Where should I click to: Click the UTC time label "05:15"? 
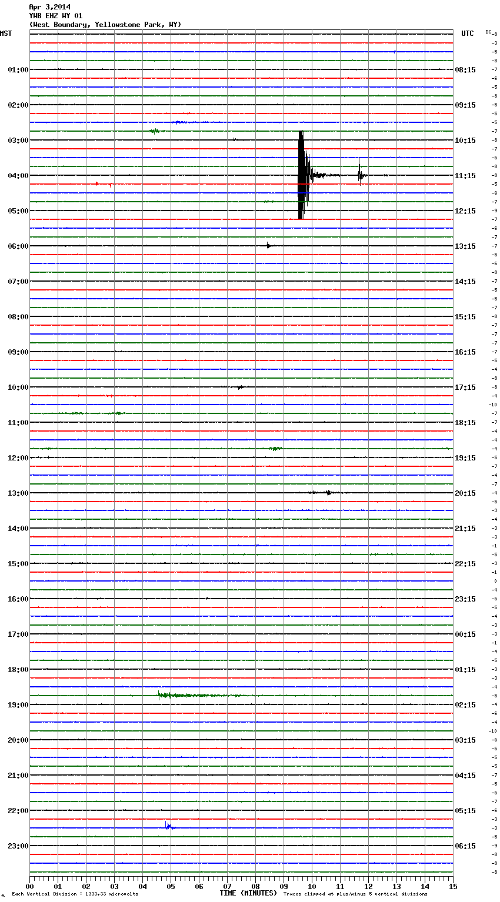coord(465,811)
